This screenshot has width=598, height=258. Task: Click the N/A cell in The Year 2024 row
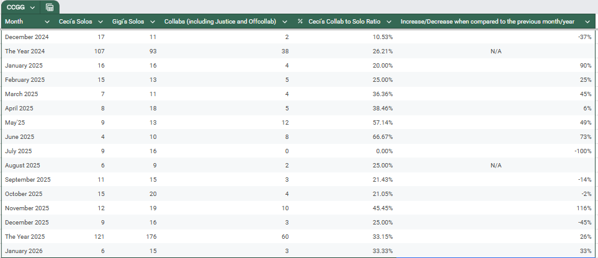(x=496, y=51)
